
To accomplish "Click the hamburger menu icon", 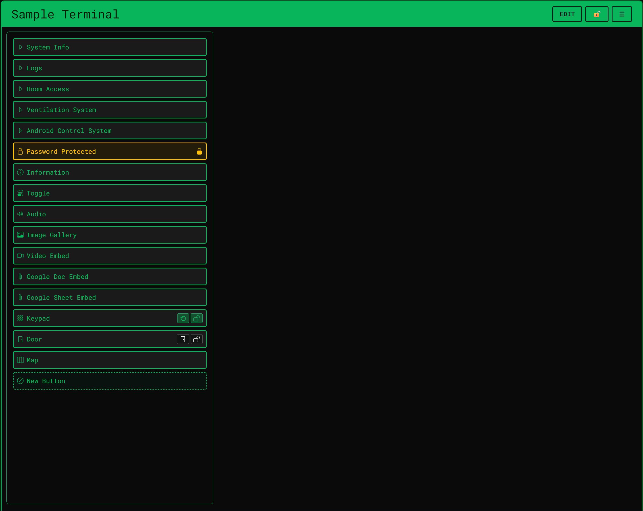I will tap(622, 14).
